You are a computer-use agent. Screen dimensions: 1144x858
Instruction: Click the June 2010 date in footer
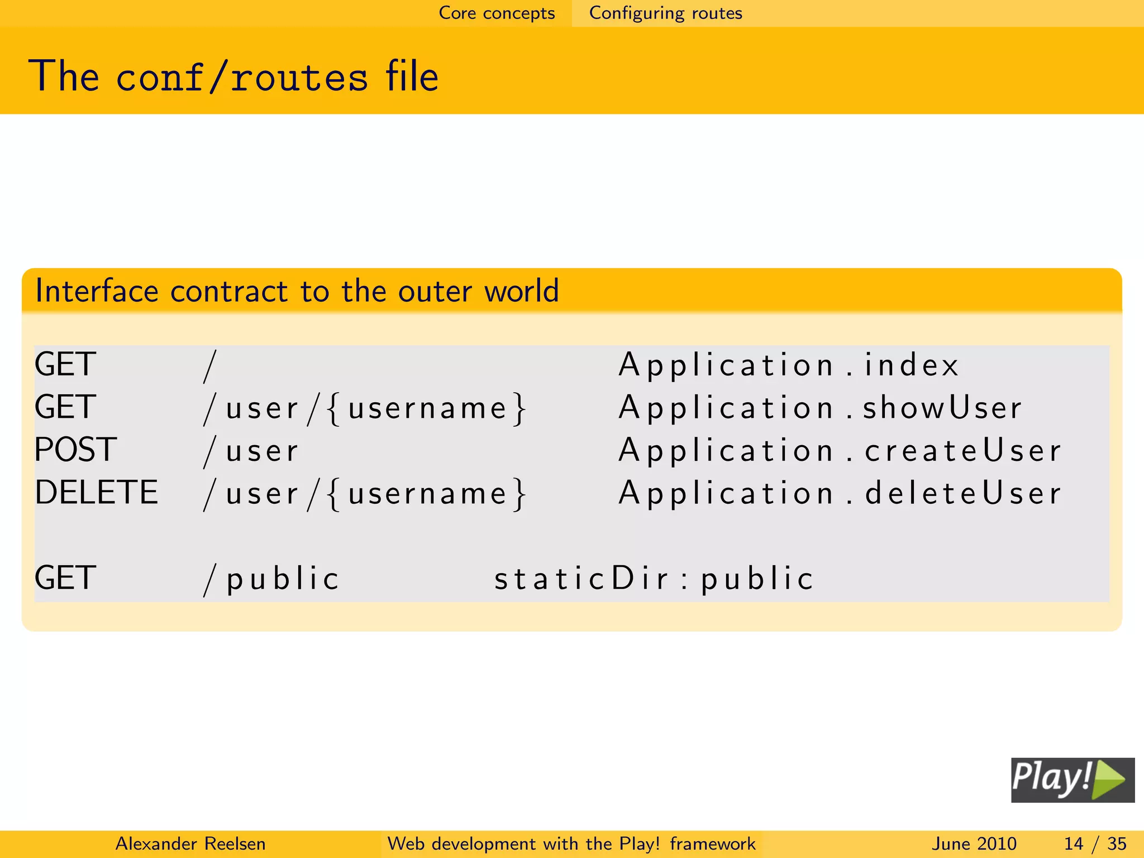coord(974,843)
